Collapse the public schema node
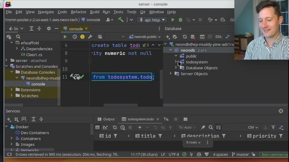 pos(176,56)
